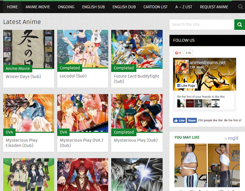The image size is (245, 191).
Task: Open the Future Card Buddyfight (Sub) link
Action: pos(136,79)
